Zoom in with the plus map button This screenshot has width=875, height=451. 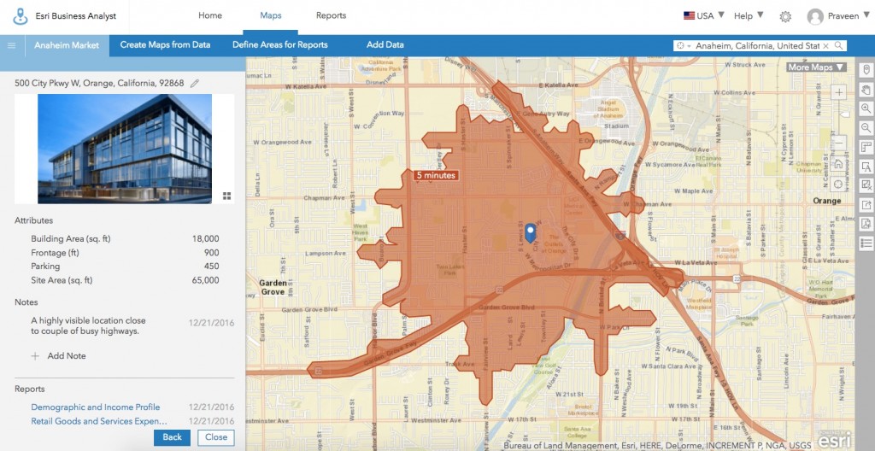838,93
